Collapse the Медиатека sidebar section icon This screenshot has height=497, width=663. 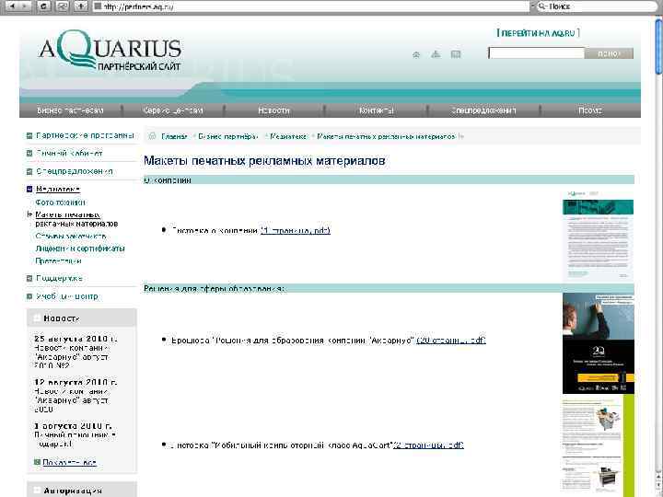[29, 190]
